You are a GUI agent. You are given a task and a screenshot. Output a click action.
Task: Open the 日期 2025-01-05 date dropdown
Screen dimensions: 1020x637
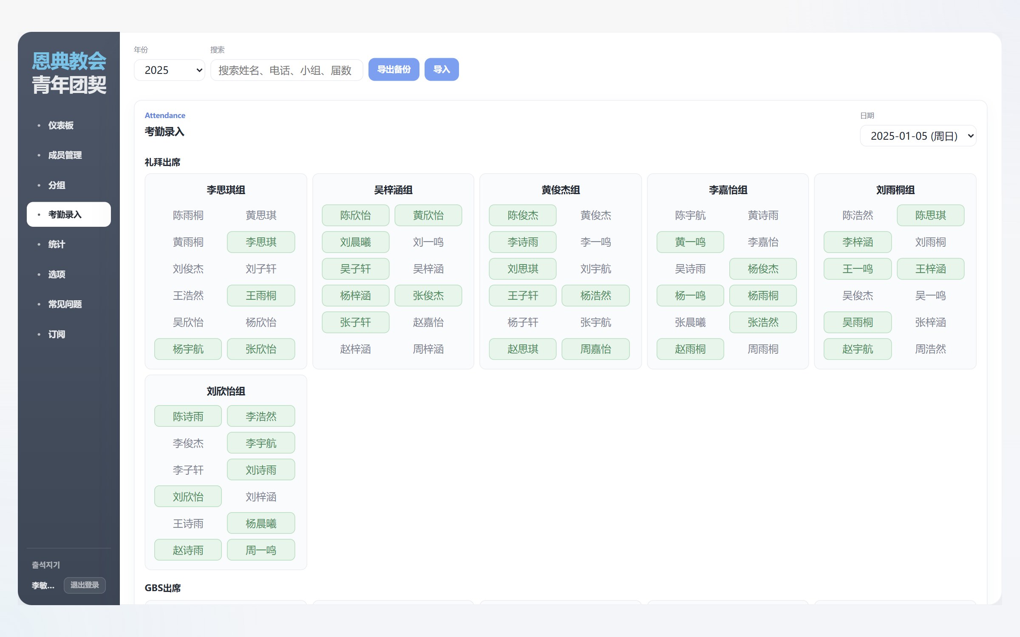[x=918, y=136]
